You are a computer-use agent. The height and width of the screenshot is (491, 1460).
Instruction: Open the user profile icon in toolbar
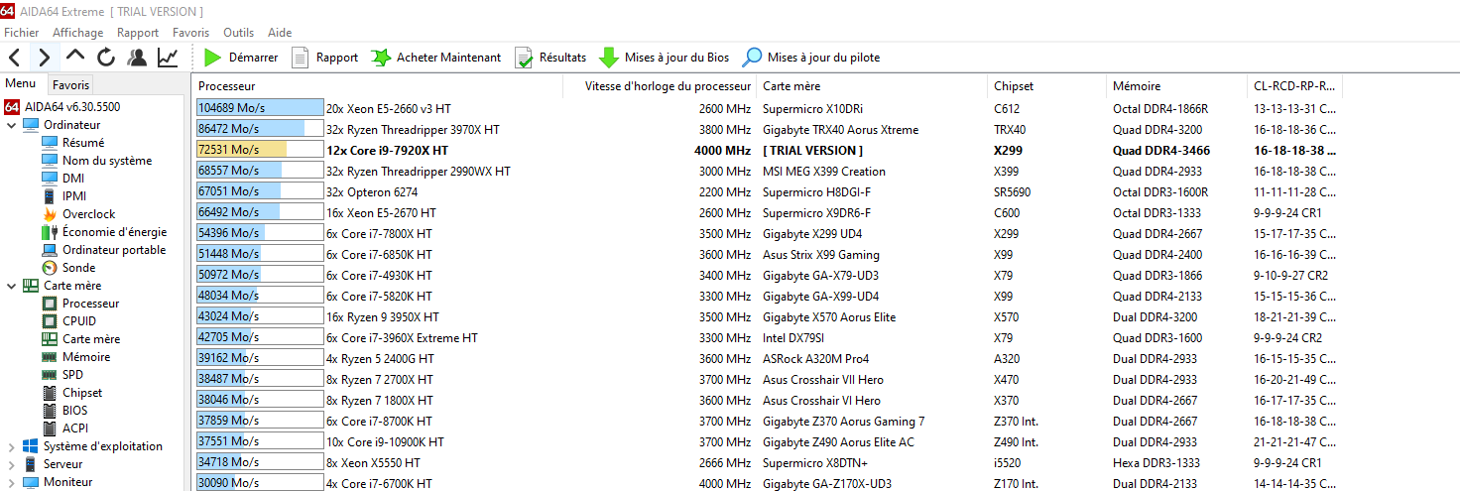coord(137,58)
